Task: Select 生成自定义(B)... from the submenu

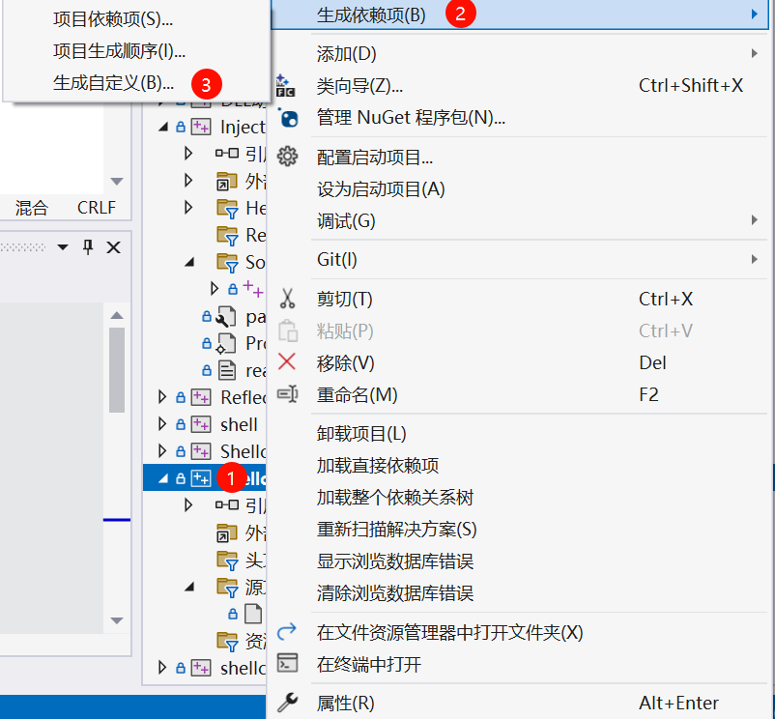Action: pyautogui.click(x=113, y=82)
